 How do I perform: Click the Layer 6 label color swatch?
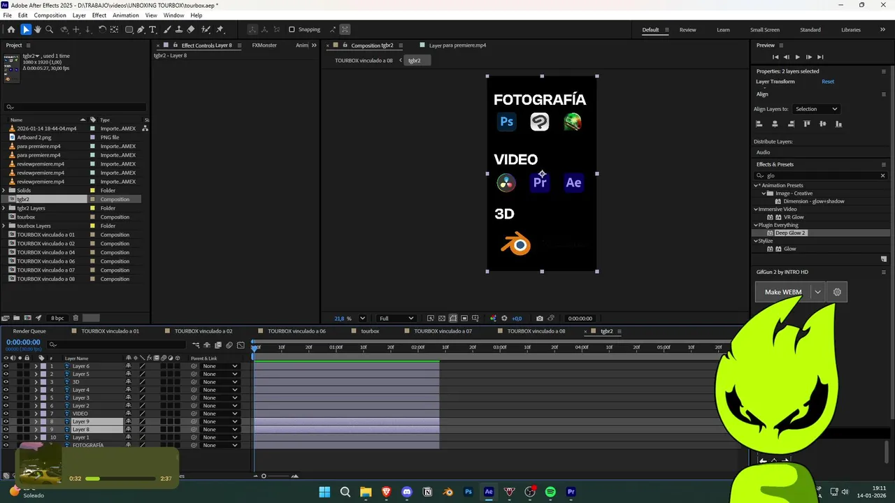coord(43,366)
